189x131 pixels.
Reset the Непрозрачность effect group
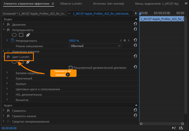point(135,29)
